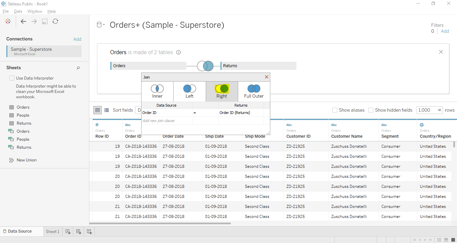Click Order ID (Returns) join field
The width and height of the screenshot is (457, 243).
(x=241, y=113)
